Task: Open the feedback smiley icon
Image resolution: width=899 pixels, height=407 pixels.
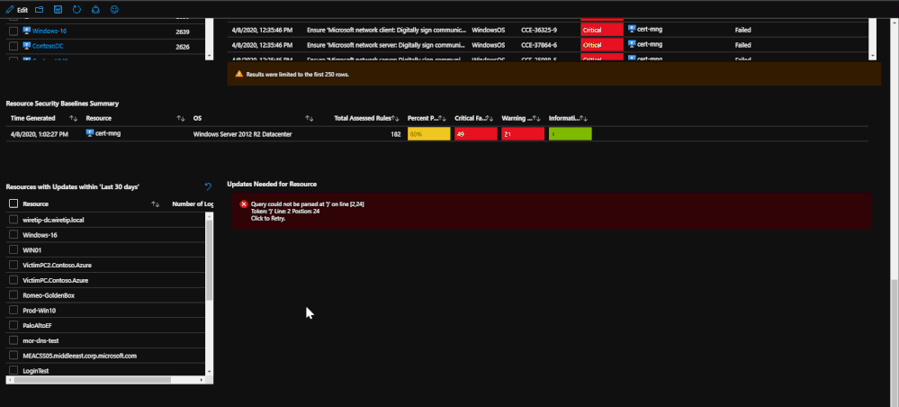Action: 114,10
